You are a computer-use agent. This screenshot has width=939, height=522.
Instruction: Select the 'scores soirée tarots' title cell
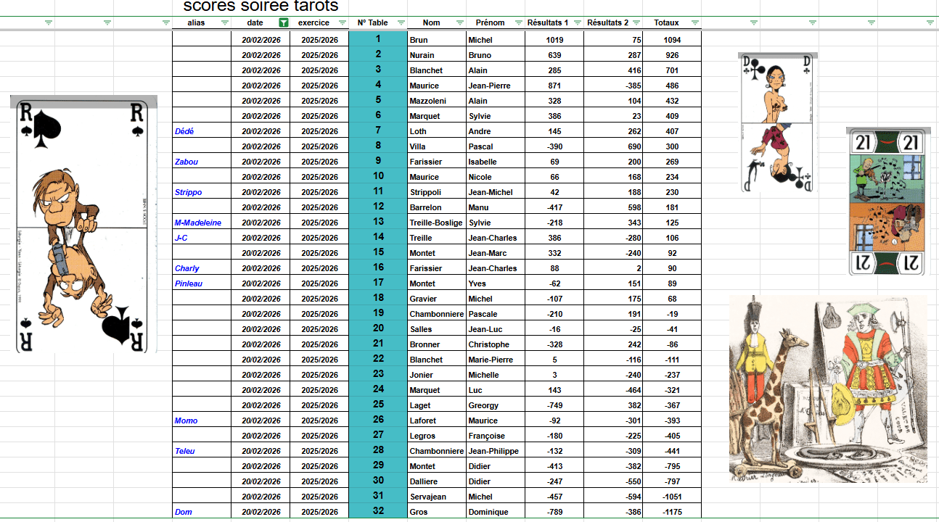(x=261, y=7)
